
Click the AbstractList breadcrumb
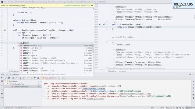pyautogui.click(x=112, y=71)
